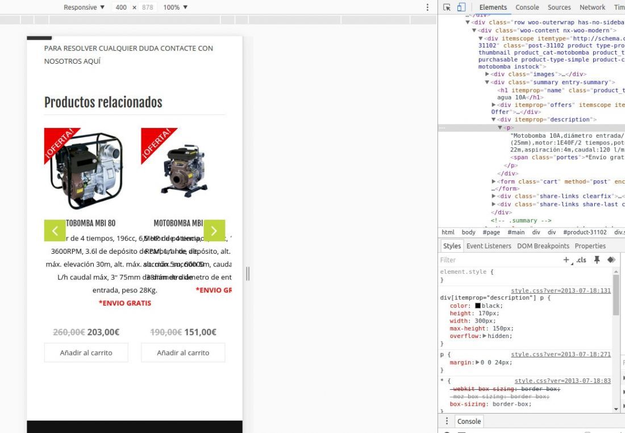
Task: Open the second motobomba product image
Action: tap(183, 170)
